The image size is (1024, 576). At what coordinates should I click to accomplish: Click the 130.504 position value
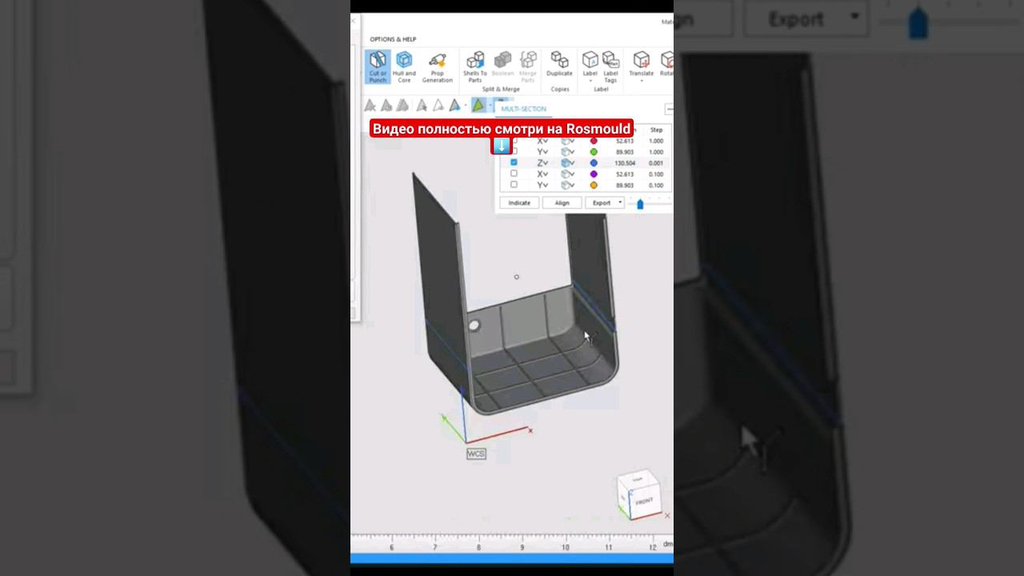(x=625, y=162)
